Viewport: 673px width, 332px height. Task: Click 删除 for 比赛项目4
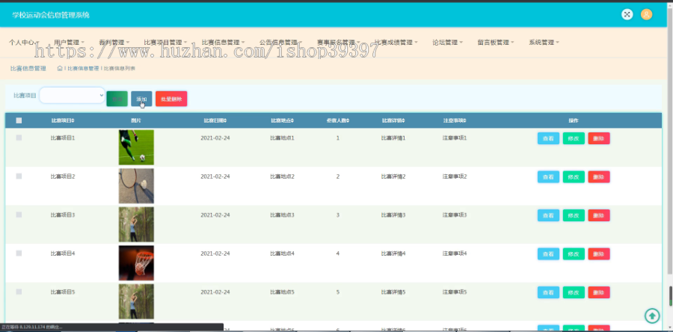click(x=599, y=254)
